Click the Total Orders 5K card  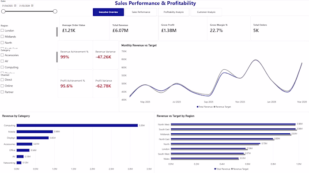pyautogui.click(x=280, y=28)
